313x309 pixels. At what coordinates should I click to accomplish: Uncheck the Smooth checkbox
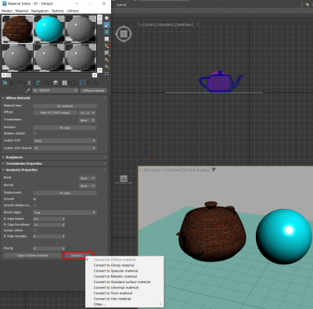[x=35, y=199]
